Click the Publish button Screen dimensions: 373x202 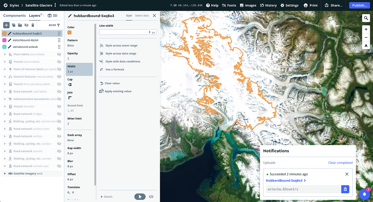(x=359, y=5)
